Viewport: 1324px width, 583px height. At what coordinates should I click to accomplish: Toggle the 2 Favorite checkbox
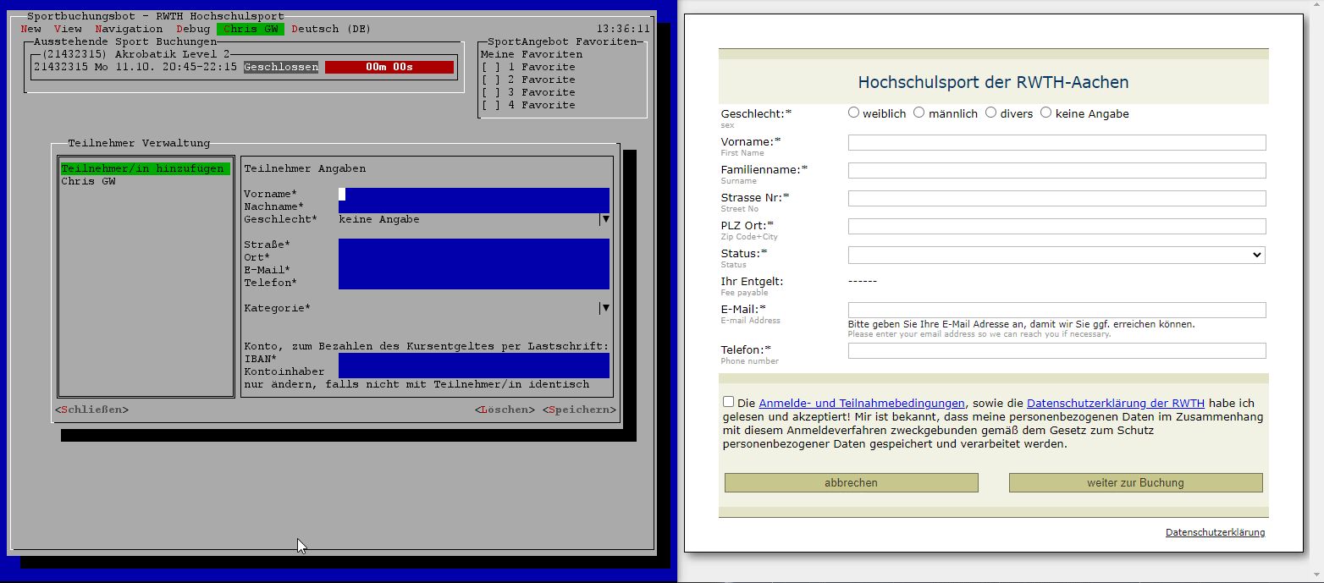click(x=491, y=80)
